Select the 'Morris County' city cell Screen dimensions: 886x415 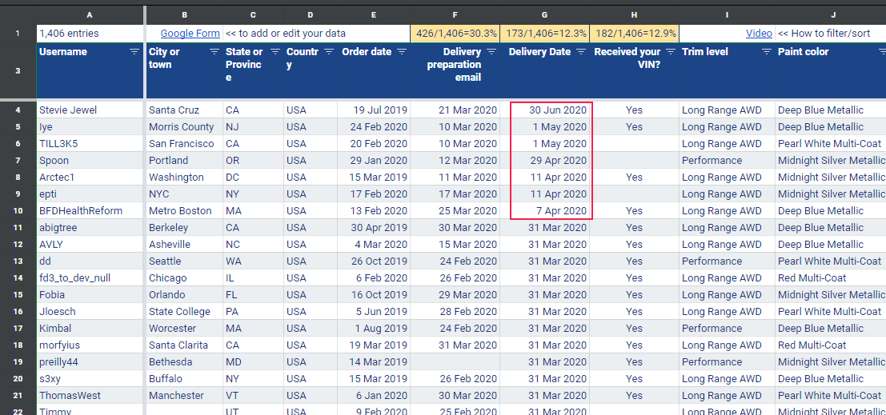click(185, 126)
